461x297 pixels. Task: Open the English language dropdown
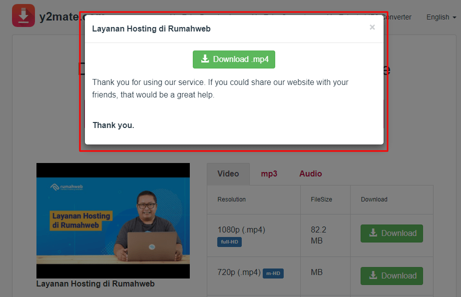(x=441, y=17)
